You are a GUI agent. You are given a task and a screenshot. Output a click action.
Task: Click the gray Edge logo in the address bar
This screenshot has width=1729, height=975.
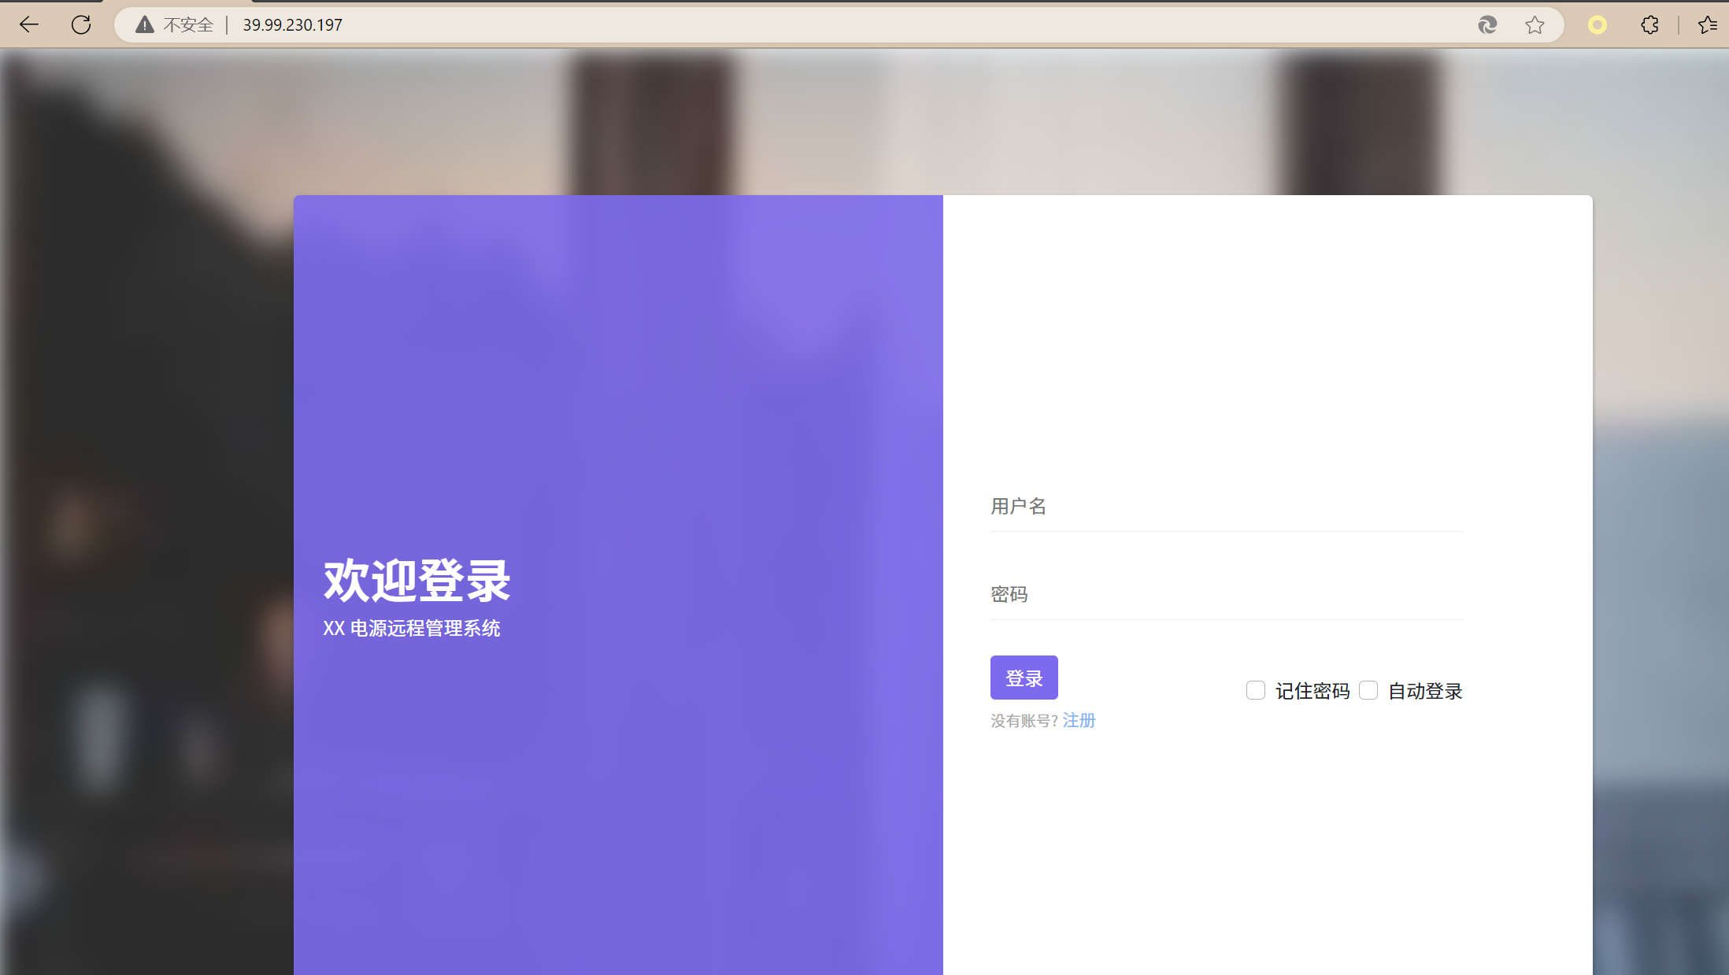(x=1486, y=25)
